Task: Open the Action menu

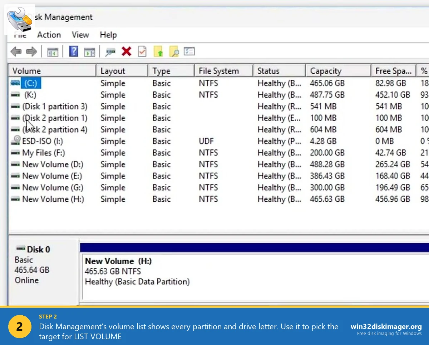Action: [x=49, y=35]
